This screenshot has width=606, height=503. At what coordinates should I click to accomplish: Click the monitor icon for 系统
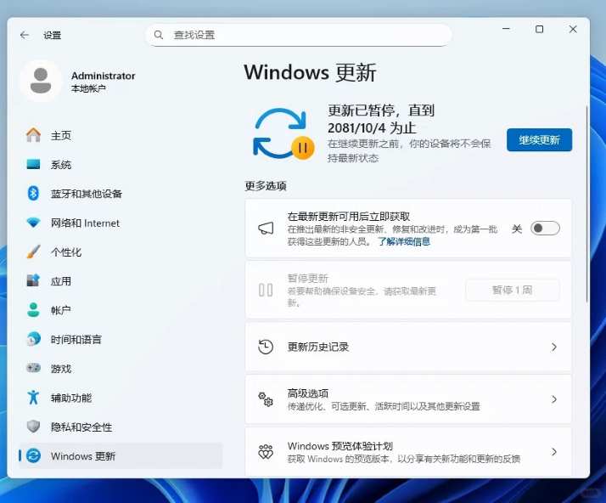[33, 164]
